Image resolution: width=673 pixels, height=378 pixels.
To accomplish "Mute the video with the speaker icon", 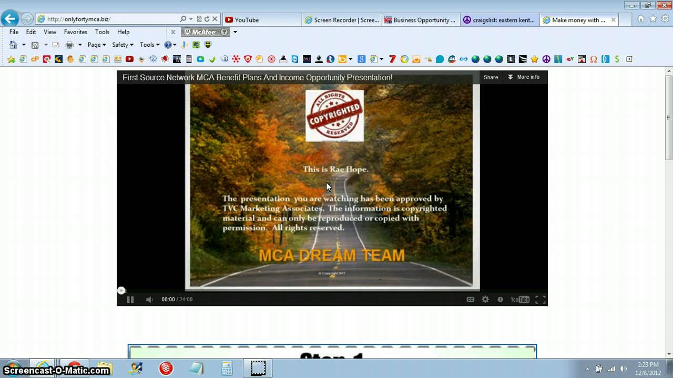I will point(149,299).
